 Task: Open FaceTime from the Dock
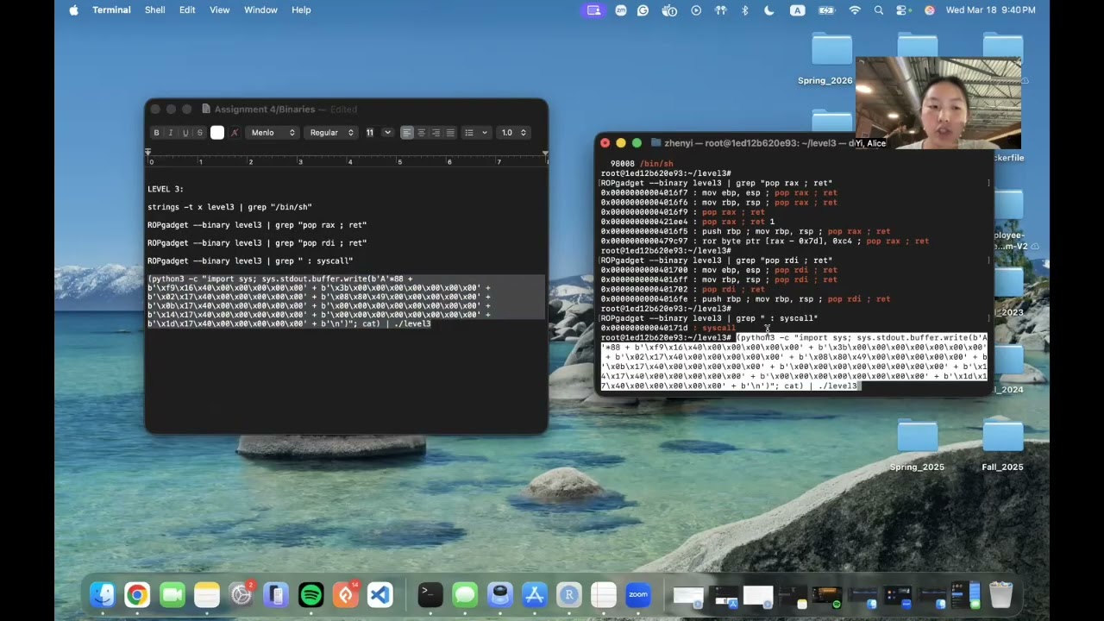tap(172, 594)
